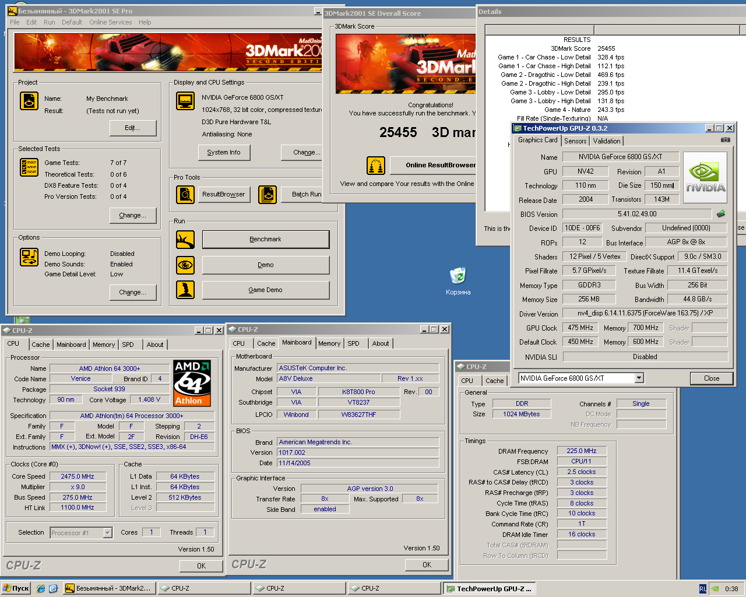This screenshot has width=746, height=597.
Task: Click the GPU-Z BIOS save chip icon
Action: coord(721,214)
